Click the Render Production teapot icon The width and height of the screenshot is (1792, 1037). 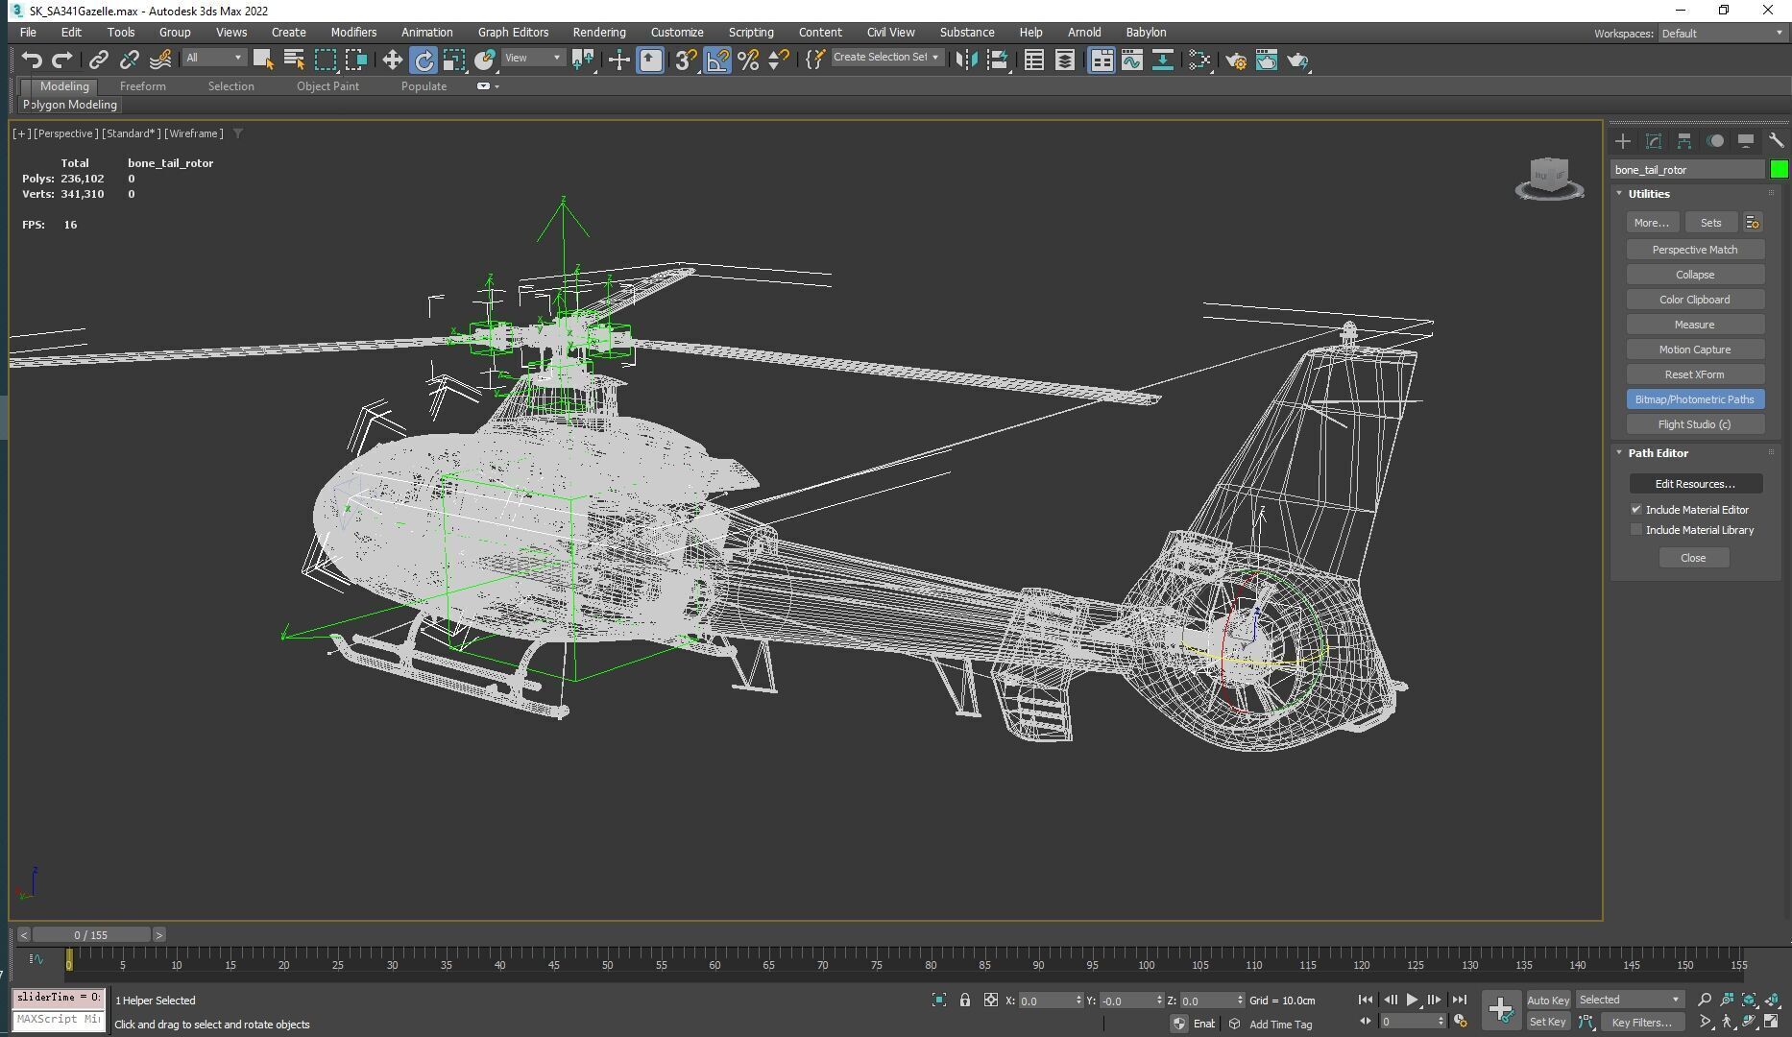coord(1298,60)
